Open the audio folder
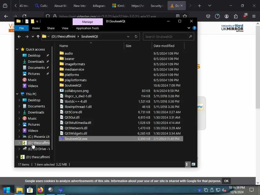The image size is (260, 195). click(x=69, y=53)
